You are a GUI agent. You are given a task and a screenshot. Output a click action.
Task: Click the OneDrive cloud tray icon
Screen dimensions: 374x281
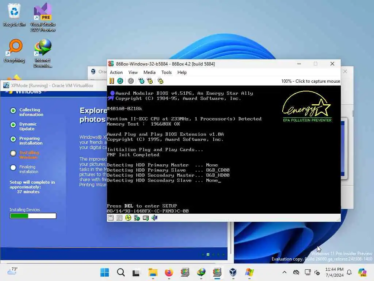pyautogui.click(x=296, y=272)
